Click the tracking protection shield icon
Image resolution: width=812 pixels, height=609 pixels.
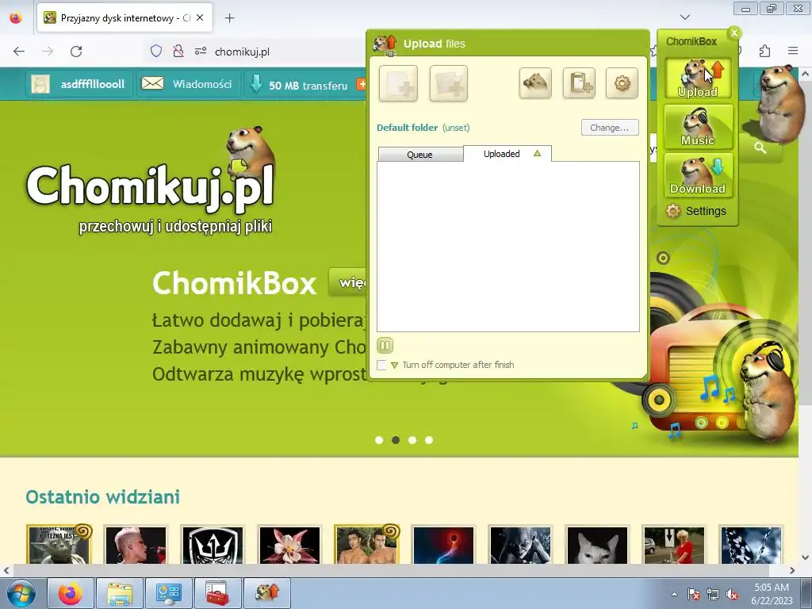[x=156, y=52]
